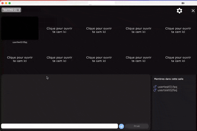Viewport: 197px width, 131px height.
Task: Click the macOS green fullscreen window button
Action: pos(10,3)
